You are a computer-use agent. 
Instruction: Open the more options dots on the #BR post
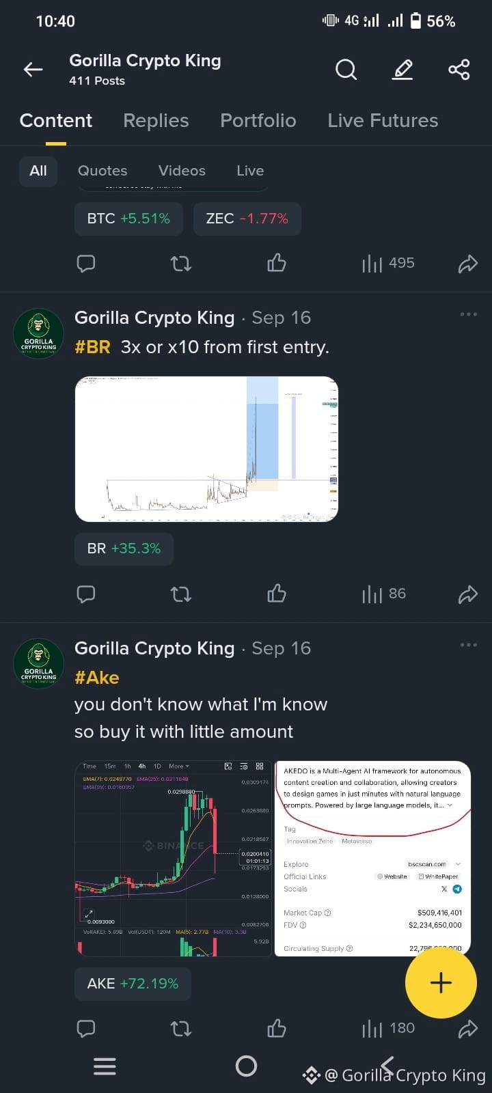(x=469, y=314)
